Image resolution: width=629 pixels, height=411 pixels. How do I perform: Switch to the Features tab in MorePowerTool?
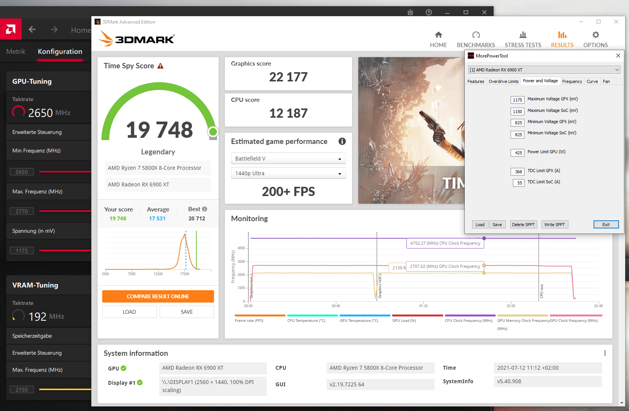point(476,81)
